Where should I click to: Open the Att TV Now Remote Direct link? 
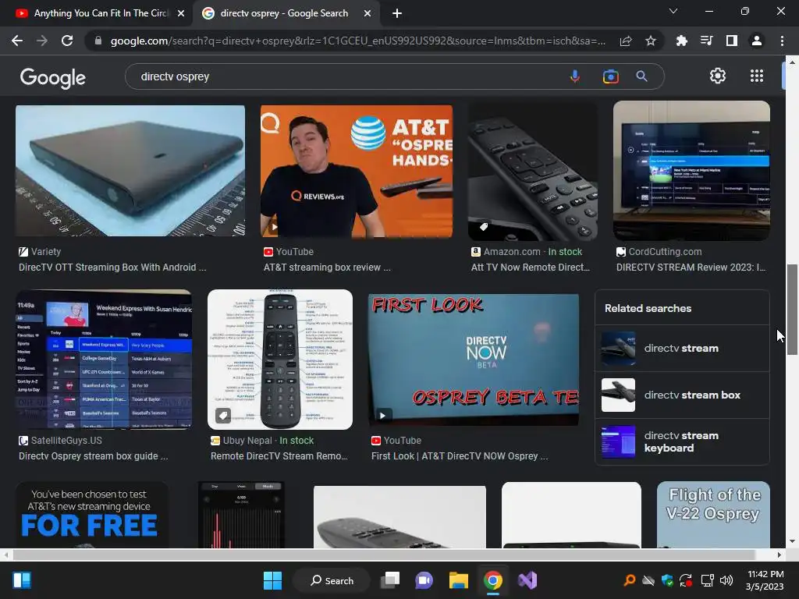coord(530,268)
